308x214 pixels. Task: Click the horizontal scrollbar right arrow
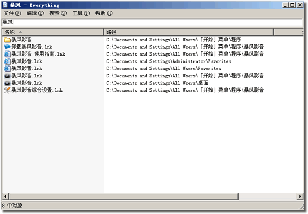300,197
